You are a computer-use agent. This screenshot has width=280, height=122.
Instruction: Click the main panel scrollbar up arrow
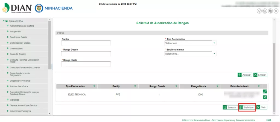pyautogui.click(x=274, y=19)
